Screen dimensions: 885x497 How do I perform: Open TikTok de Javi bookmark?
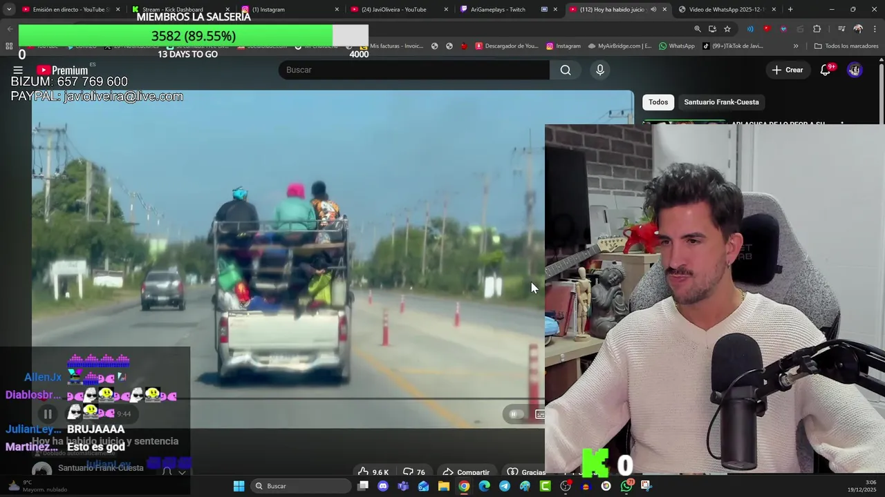(733, 46)
